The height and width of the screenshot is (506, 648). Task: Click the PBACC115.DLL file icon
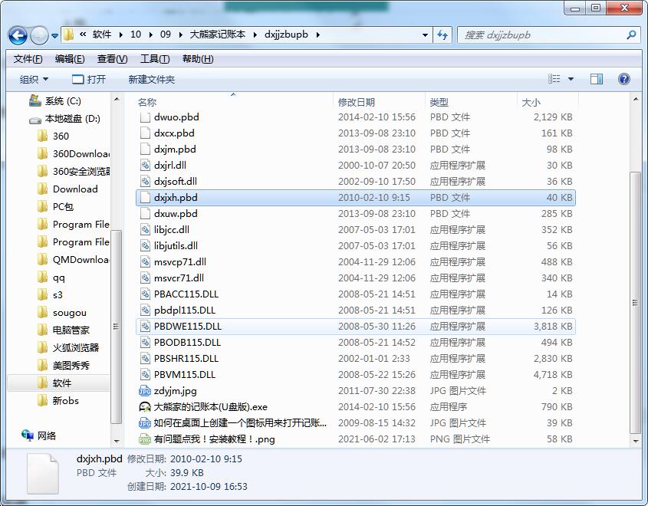[145, 294]
